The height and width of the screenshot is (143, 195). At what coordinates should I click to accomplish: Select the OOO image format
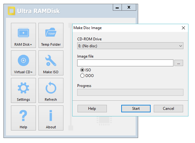[x=87, y=76]
